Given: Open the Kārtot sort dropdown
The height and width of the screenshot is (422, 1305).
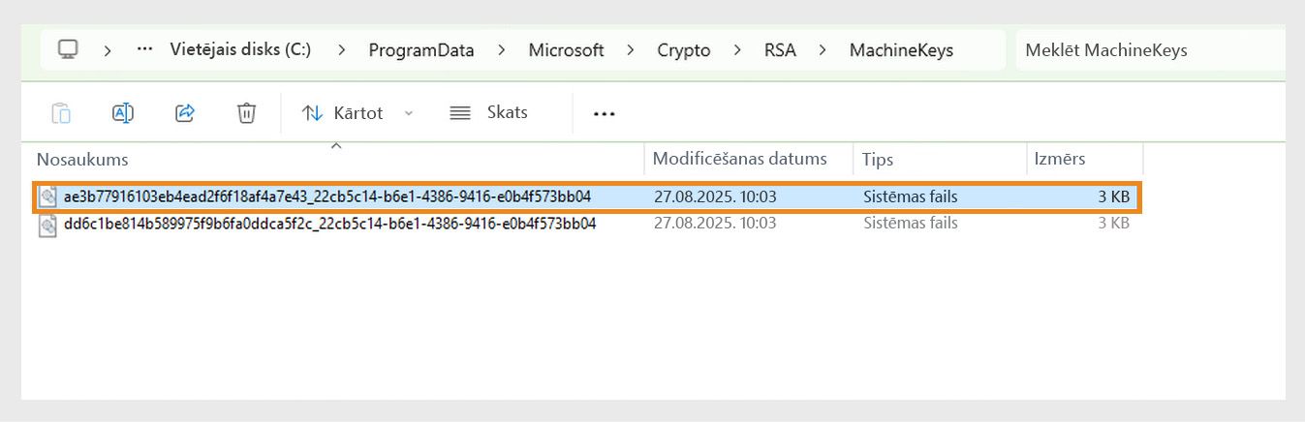Looking at the screenshot, I should coord(357,113).
